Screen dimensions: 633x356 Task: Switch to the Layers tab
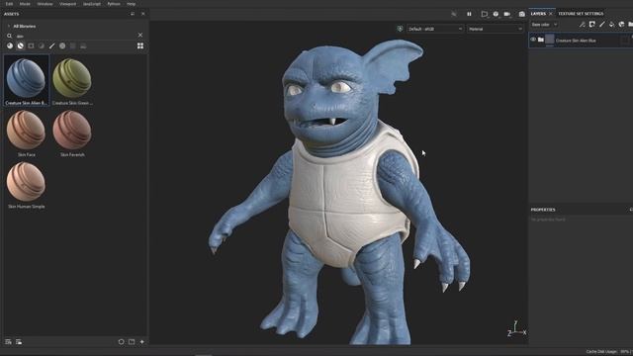(x=538, y=14)
